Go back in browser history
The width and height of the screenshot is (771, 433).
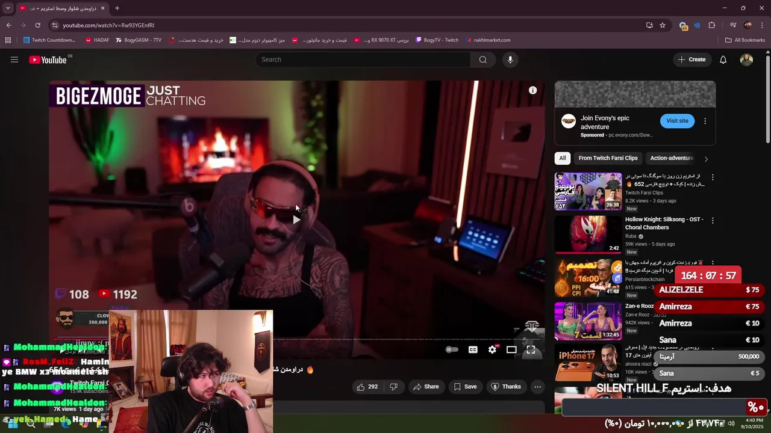8,25
